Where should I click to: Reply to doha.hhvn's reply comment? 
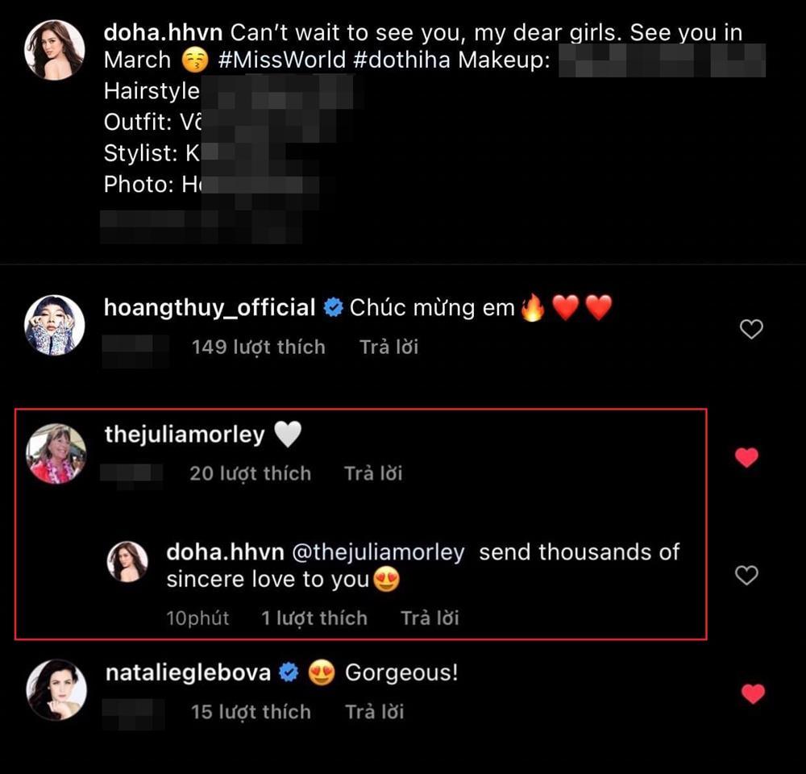pyautogui.click(x=430, y=618)
